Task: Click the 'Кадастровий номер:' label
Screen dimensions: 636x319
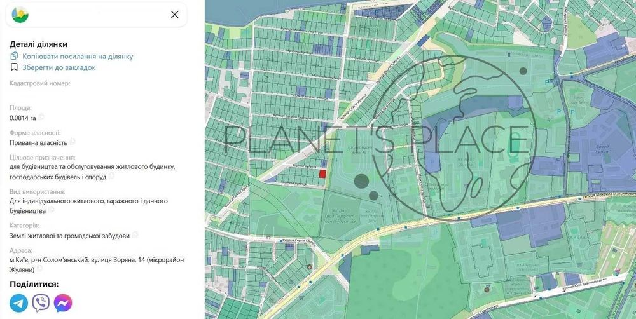Action: [x=39, y=83]
